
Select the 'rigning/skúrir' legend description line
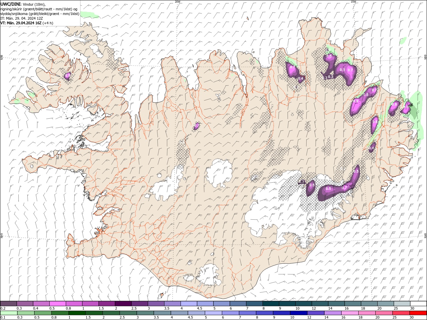(x=39, y=9)
